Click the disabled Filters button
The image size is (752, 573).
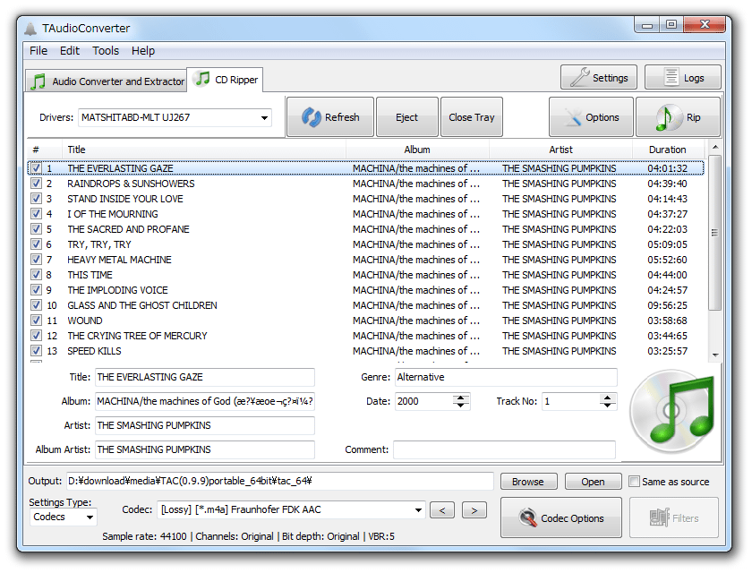[x=674, y=517]
